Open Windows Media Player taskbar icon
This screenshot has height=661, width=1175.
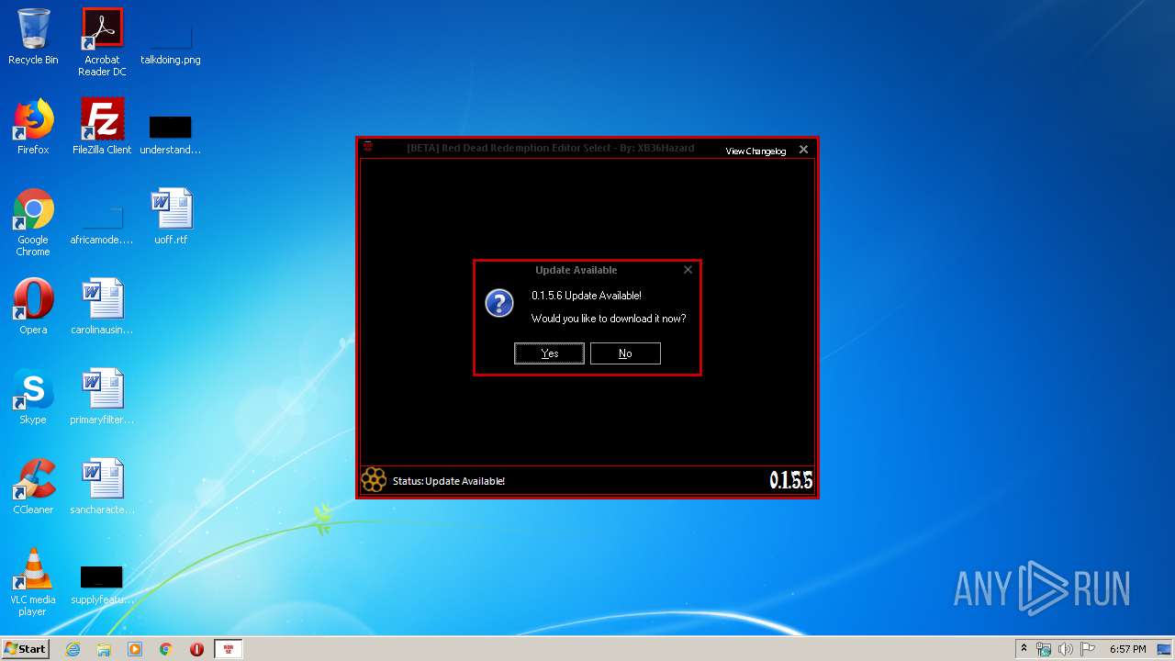pos(135,649)
